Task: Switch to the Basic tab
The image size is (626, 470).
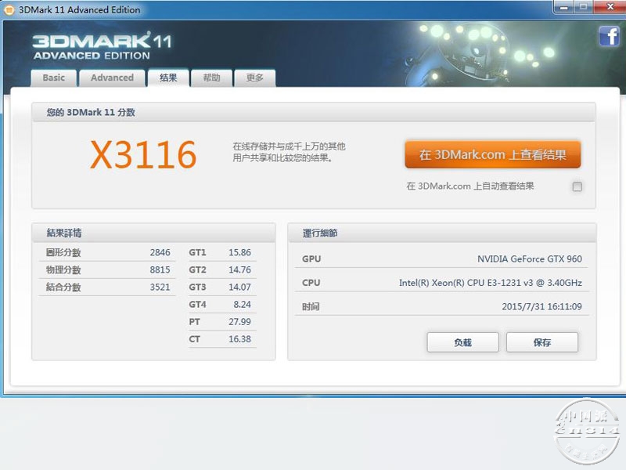Action: click(x=53, y=78)
